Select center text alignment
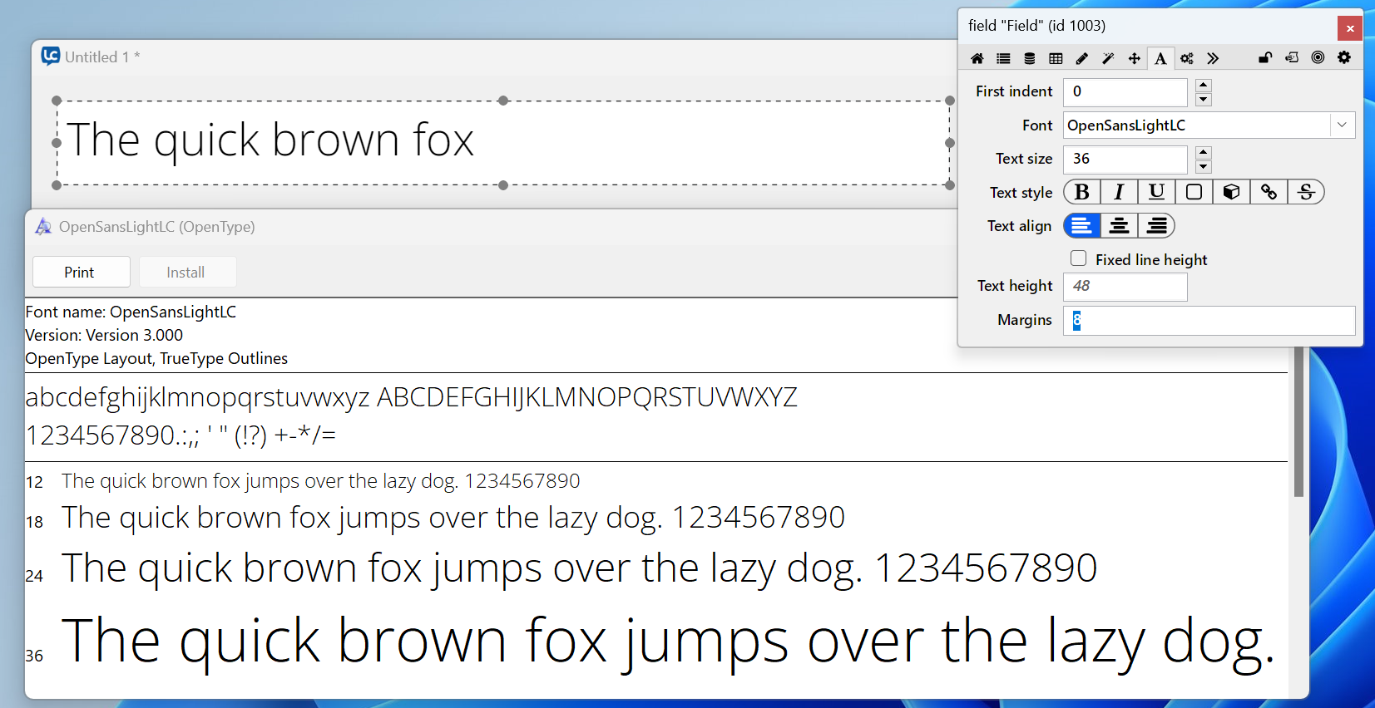This screenshot has height=708, width=1375. coord(1120,226)
